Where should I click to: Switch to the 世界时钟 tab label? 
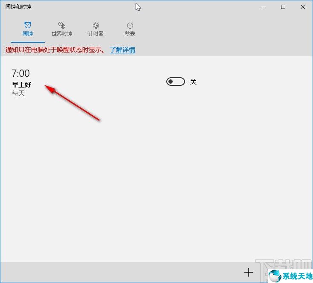62,34
